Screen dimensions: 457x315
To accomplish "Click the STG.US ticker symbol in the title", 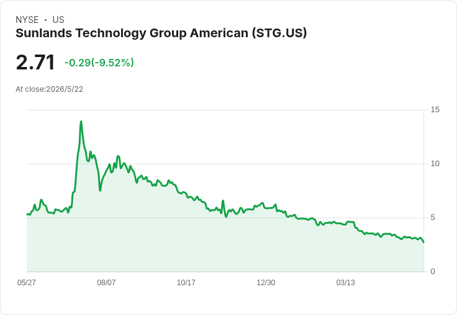I will click(279, 33).
